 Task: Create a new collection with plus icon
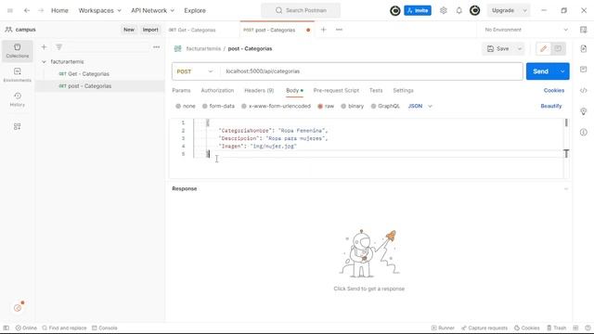tap(44, 47)
